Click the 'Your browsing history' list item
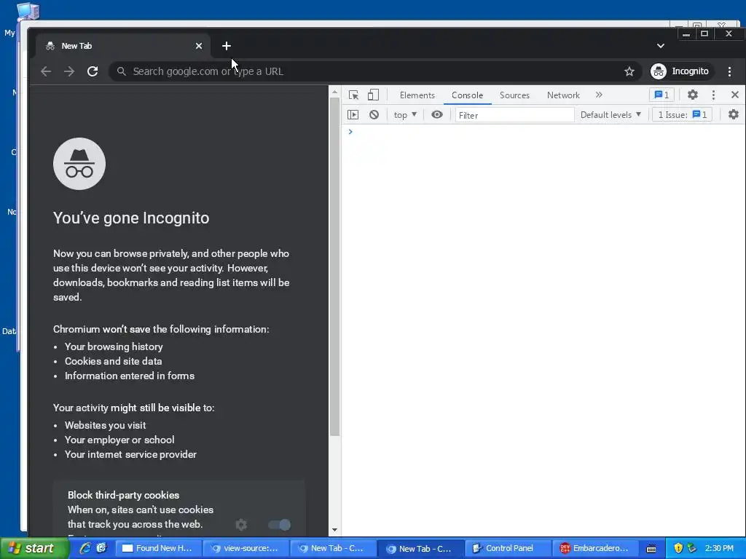This screenshot has width=746, height=559. click(x=114, y=346)
